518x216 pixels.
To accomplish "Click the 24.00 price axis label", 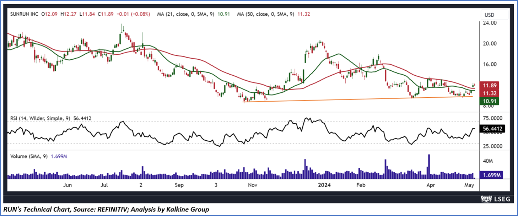I will point(490,23).
